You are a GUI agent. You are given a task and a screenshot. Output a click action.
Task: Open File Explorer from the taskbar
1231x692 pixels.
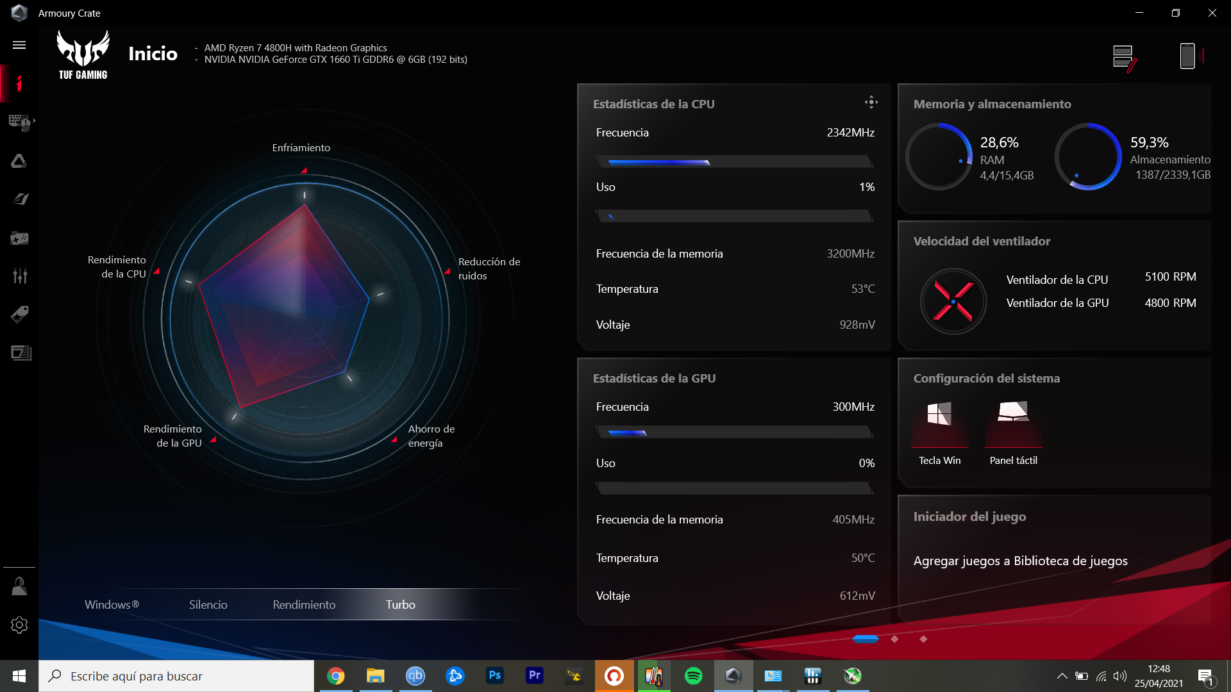[x=376, y=676]
